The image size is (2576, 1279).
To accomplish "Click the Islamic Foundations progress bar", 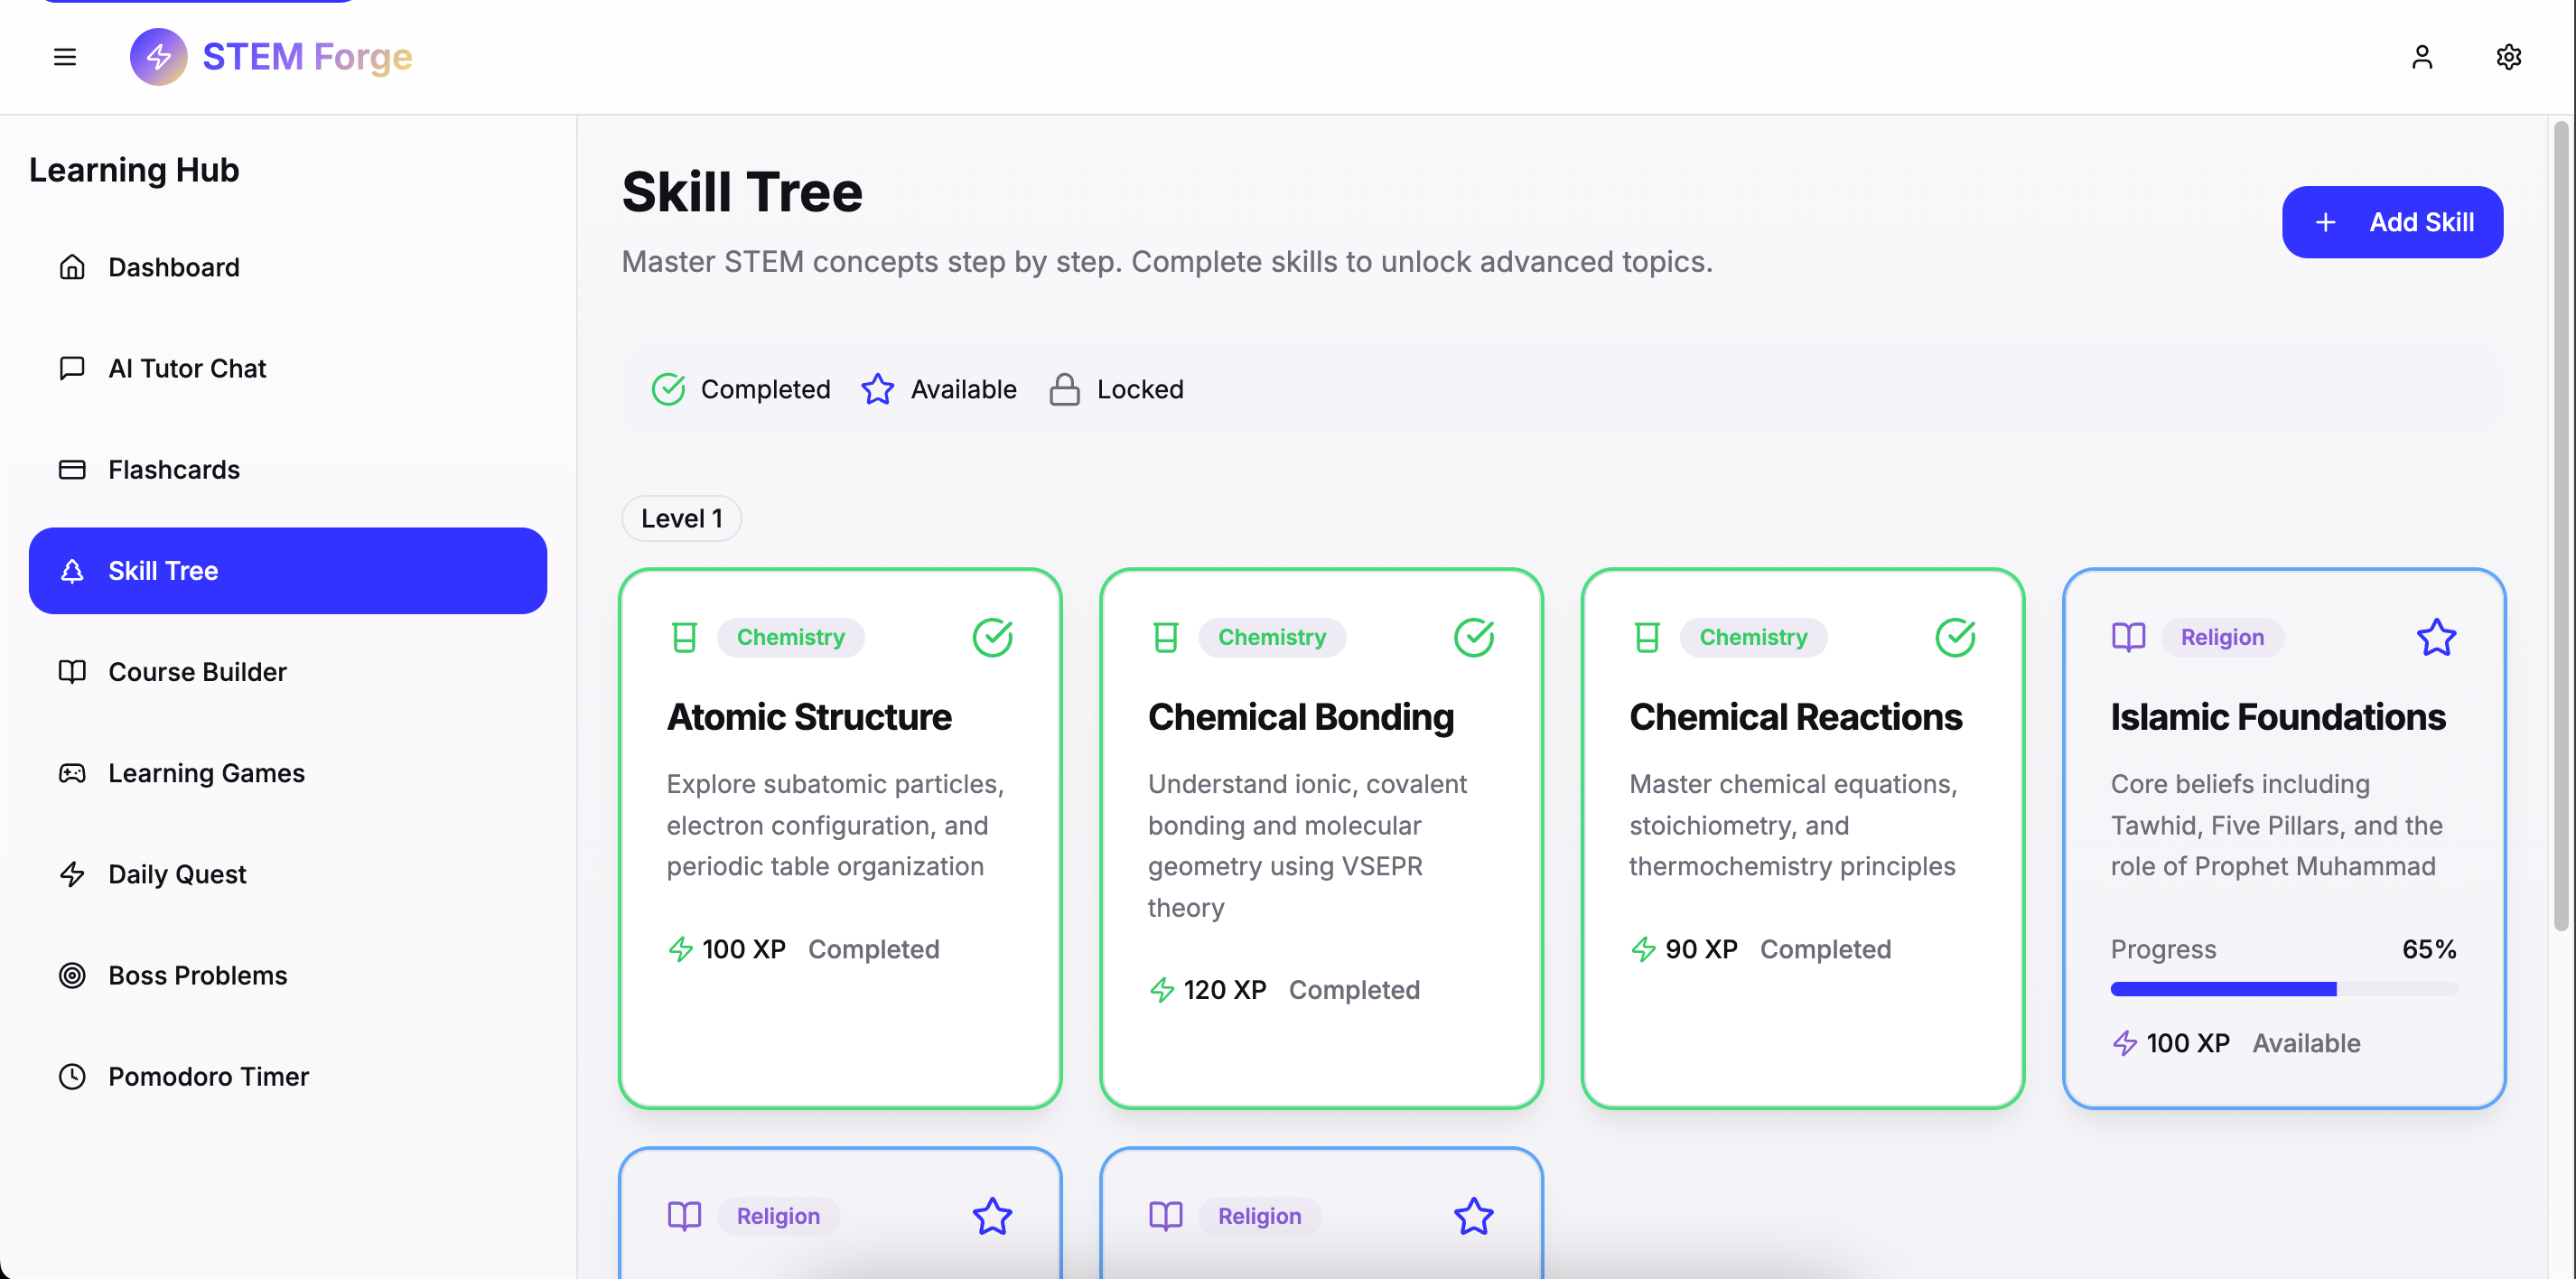I will 2283,989.
